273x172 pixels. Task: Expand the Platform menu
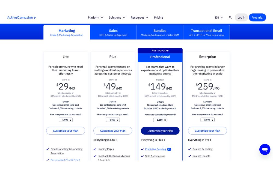pos(96,17)
